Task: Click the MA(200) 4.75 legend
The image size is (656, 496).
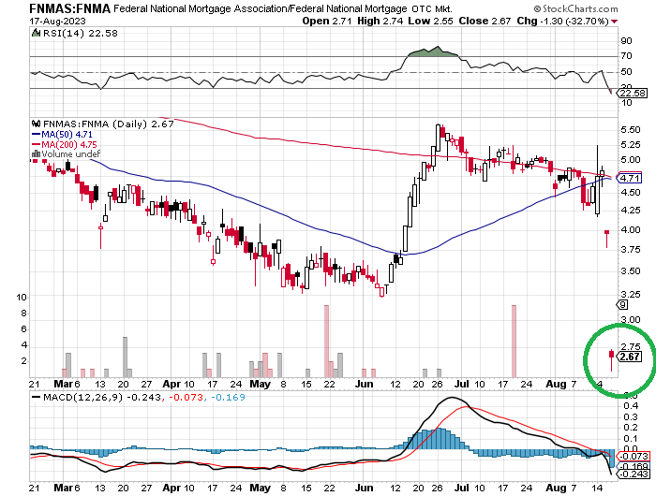Action: coord(65,144)
